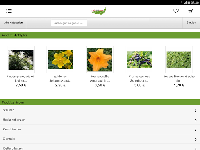Open the hamburger list menu icon
This screenshot has height=150, width=200.
tap(9, 11)
